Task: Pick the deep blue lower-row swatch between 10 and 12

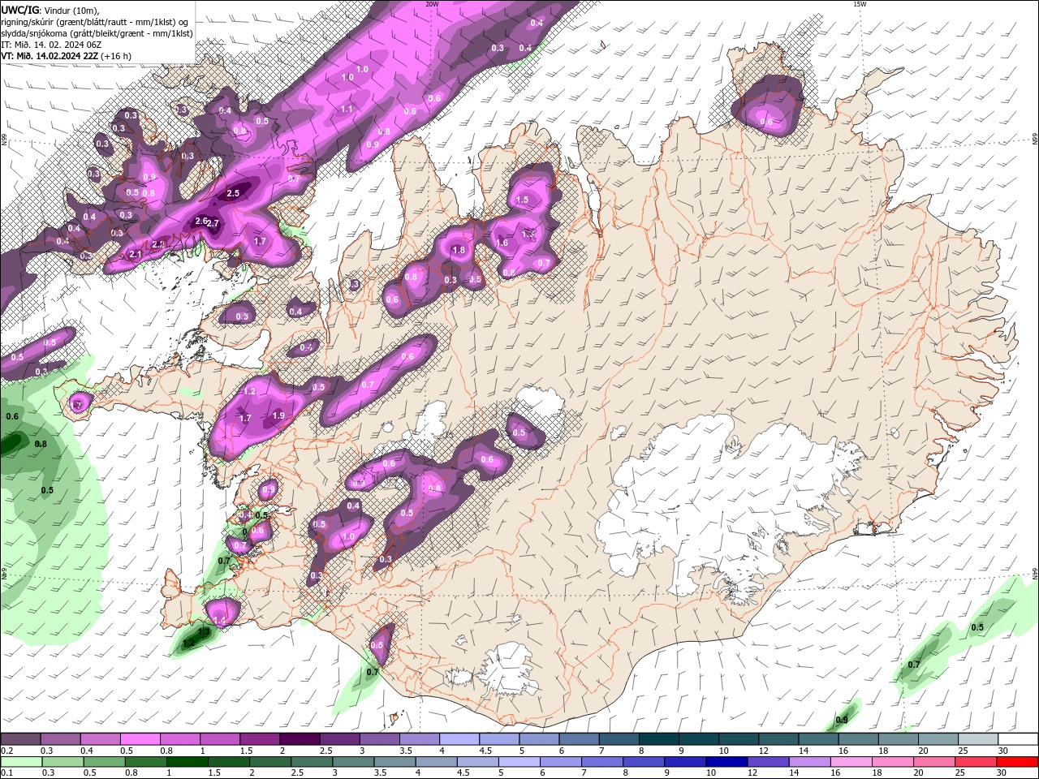Action: [x=726, y=762]
